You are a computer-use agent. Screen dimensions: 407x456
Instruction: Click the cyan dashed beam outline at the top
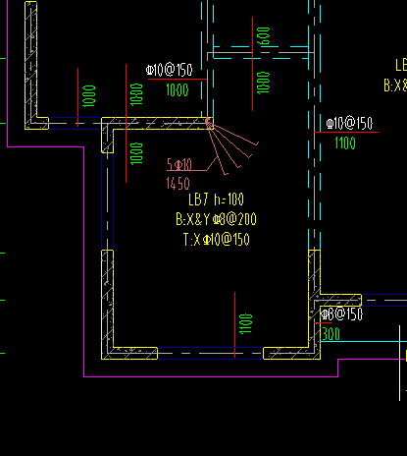coord(261,53)
